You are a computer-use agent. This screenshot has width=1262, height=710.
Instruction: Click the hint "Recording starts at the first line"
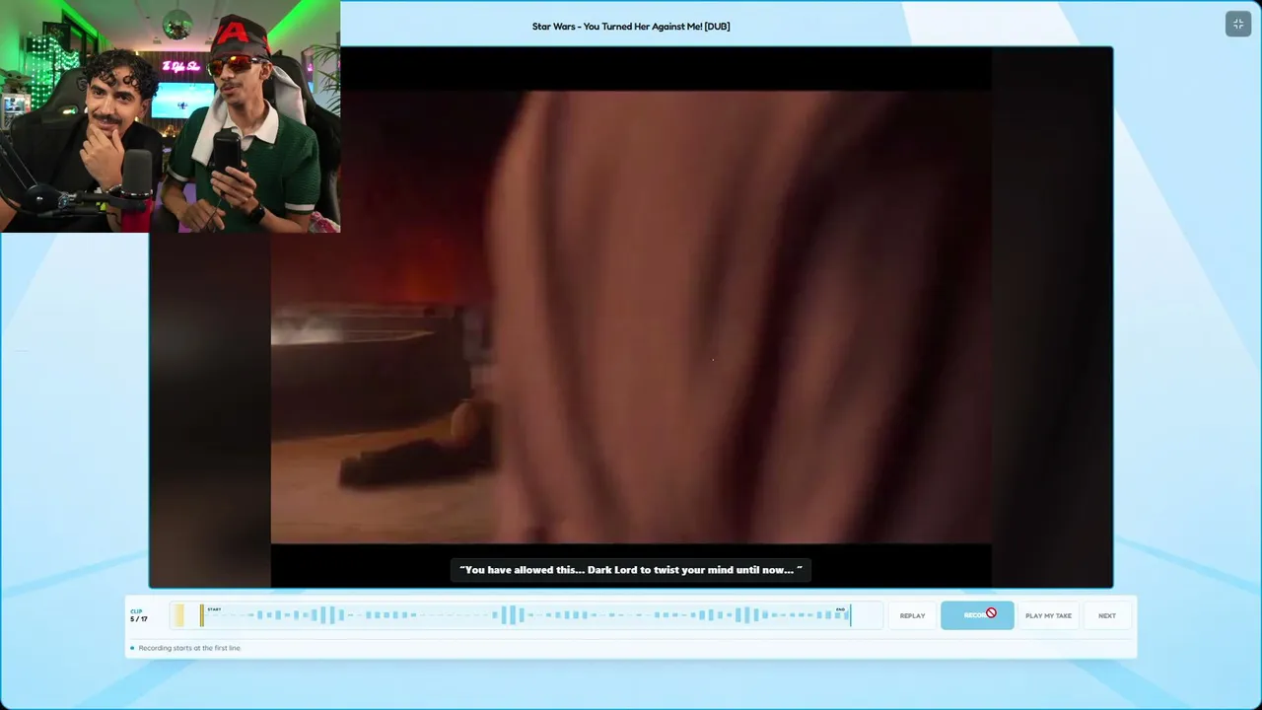[189, 648]
